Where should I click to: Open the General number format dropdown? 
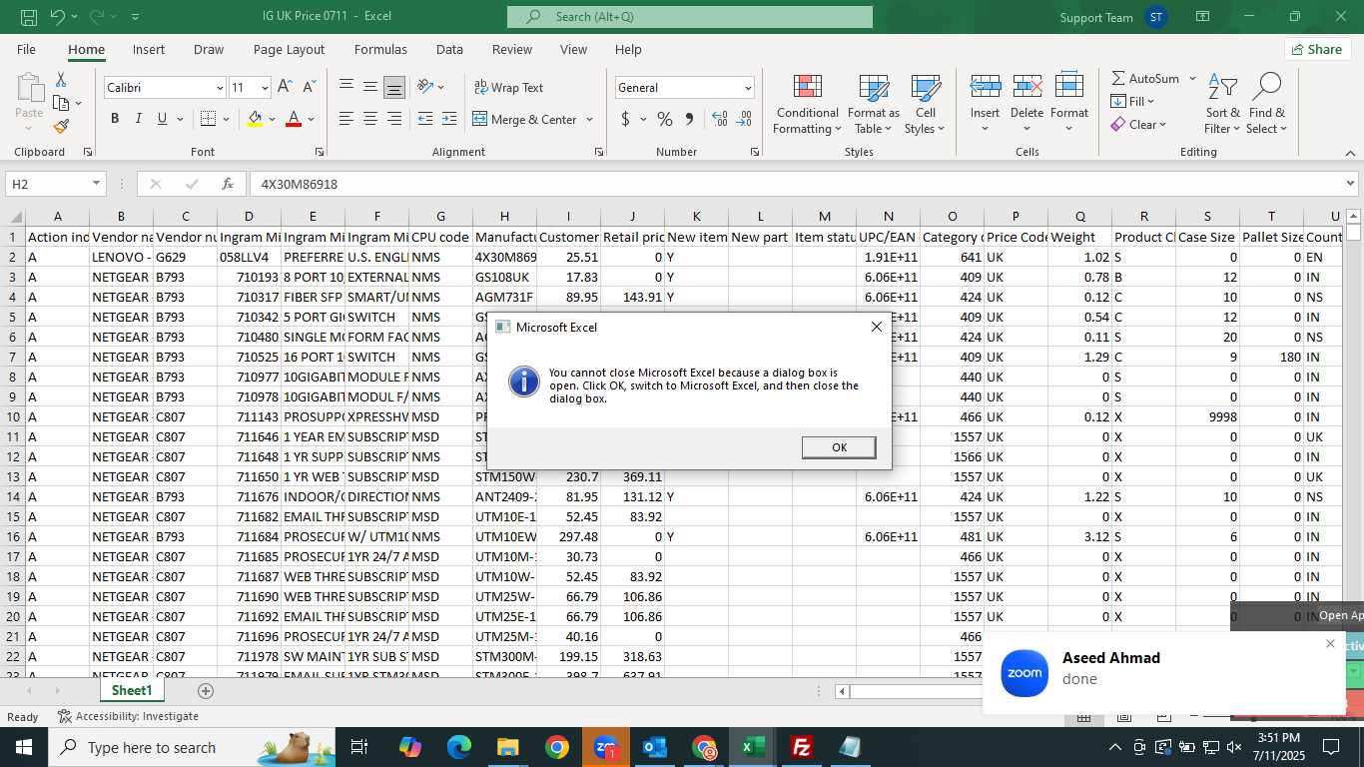tap(748, 88)
